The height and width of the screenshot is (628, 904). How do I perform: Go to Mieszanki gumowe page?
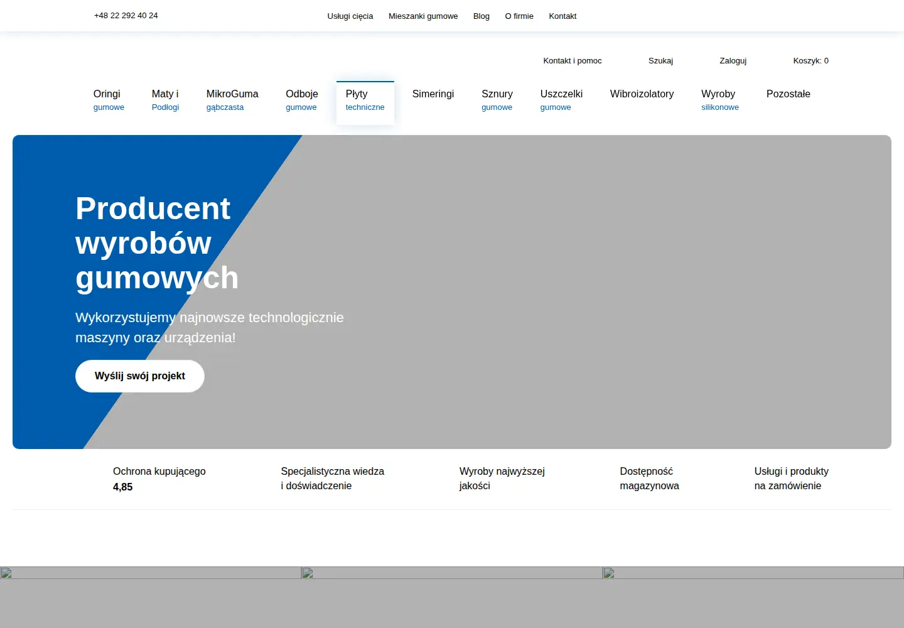pyautogui.click(x=423, y=16)
